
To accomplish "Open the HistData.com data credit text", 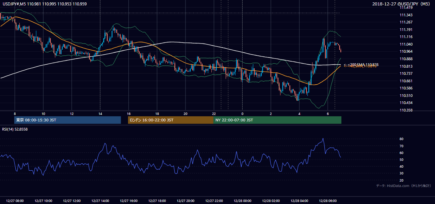I will (404, 186).
